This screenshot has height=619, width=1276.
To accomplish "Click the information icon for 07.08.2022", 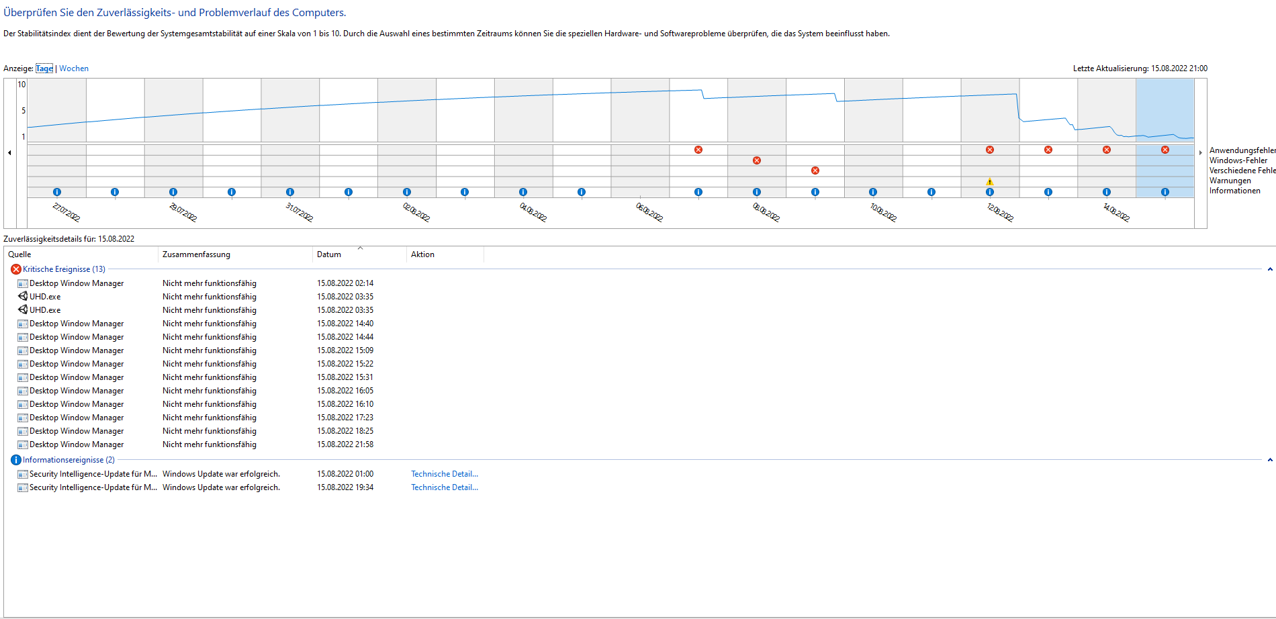I will pos(698,192).
